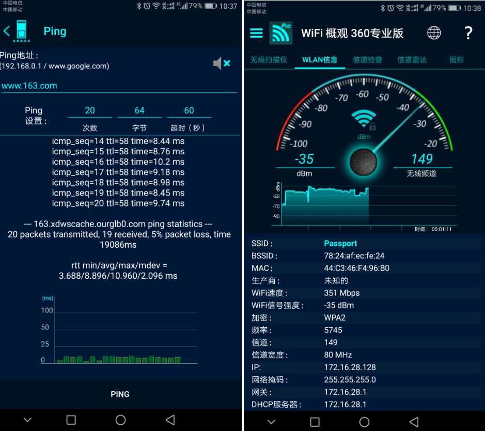Tap the frequency value 5745
The width and height of the screenshot is (485, 431).
(x=333, y=330)
